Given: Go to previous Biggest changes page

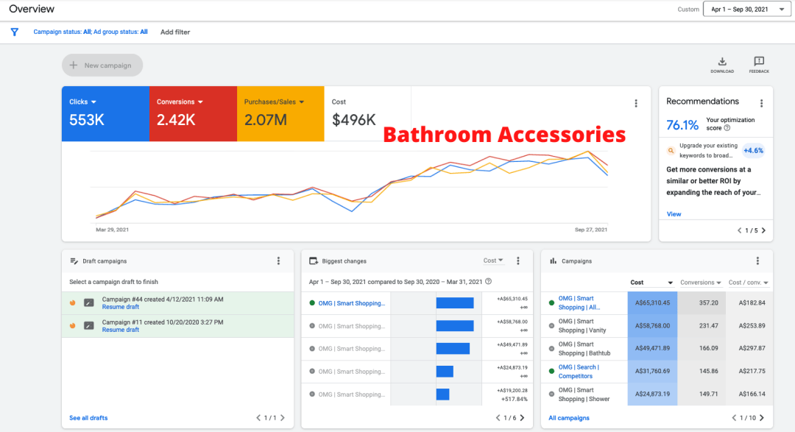Looking at the screenshot, I should (498, 418).
